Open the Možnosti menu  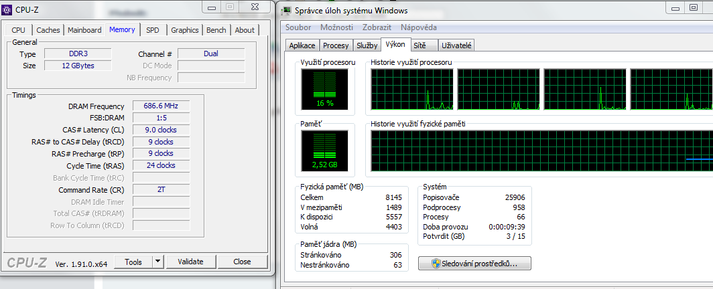click(x=336, y=27)
